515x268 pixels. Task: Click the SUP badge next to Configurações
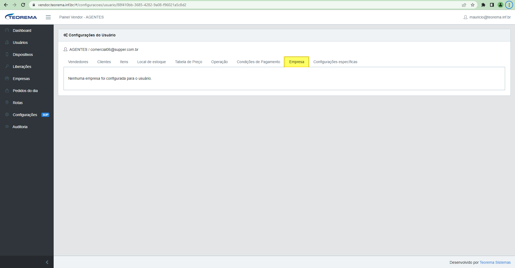pos(45,115)
